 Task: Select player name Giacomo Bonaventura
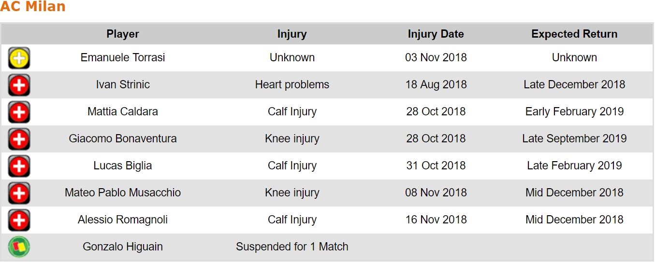point(123,138)
